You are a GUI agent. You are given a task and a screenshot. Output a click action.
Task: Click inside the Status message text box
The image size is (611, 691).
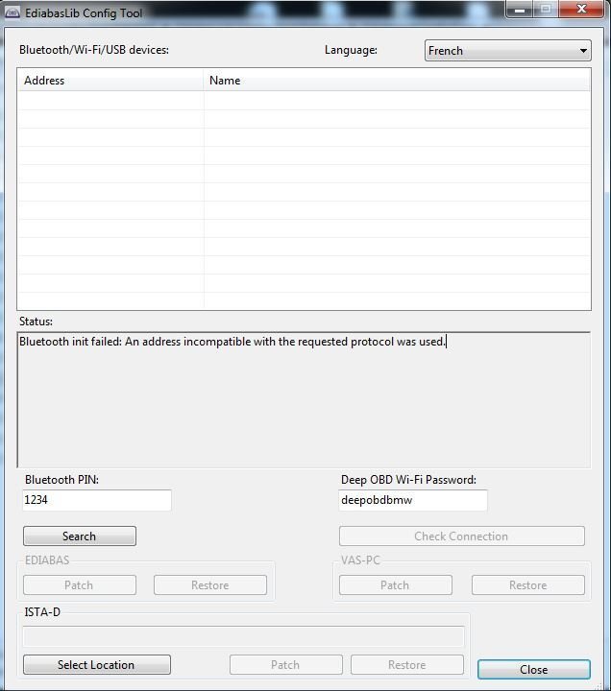pyautogui.click(x=304, y=400)
